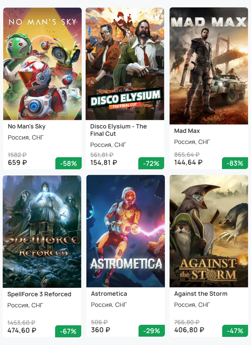Viewport: 251px width, 345px height.
Task: Select the -83% discount badge
Action: 235,163
